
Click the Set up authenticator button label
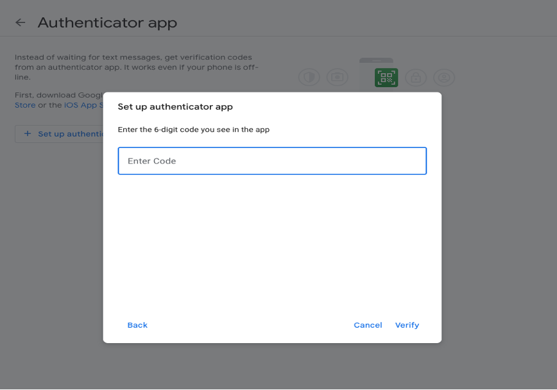70,133
